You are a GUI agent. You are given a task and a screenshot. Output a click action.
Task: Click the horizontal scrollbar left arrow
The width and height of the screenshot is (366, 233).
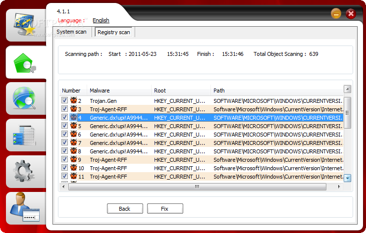click(x=63, y=186)
